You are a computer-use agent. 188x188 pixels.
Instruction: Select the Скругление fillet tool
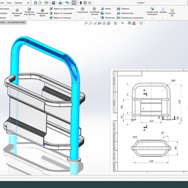click(x=82, y=10)
